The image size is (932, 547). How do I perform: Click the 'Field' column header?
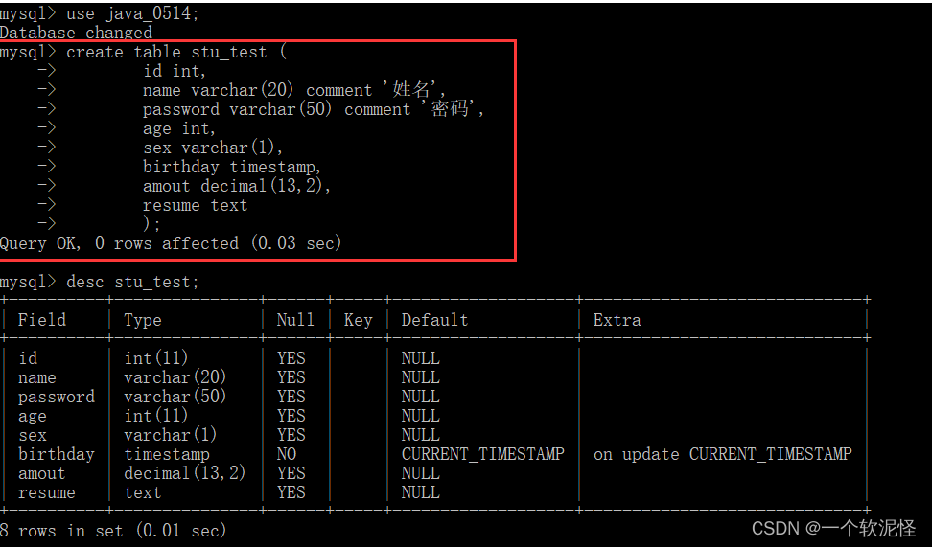pyautogui.click(x=41, y=320)
